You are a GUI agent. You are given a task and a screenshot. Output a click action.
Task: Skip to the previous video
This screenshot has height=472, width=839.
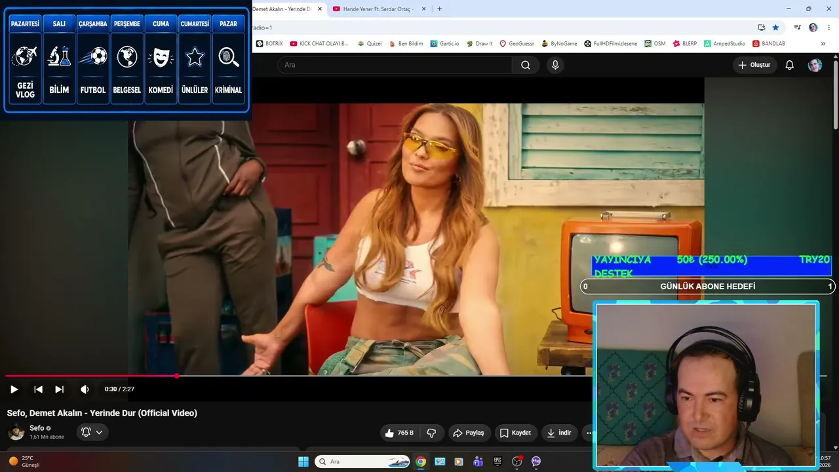[x=38, y=389]
